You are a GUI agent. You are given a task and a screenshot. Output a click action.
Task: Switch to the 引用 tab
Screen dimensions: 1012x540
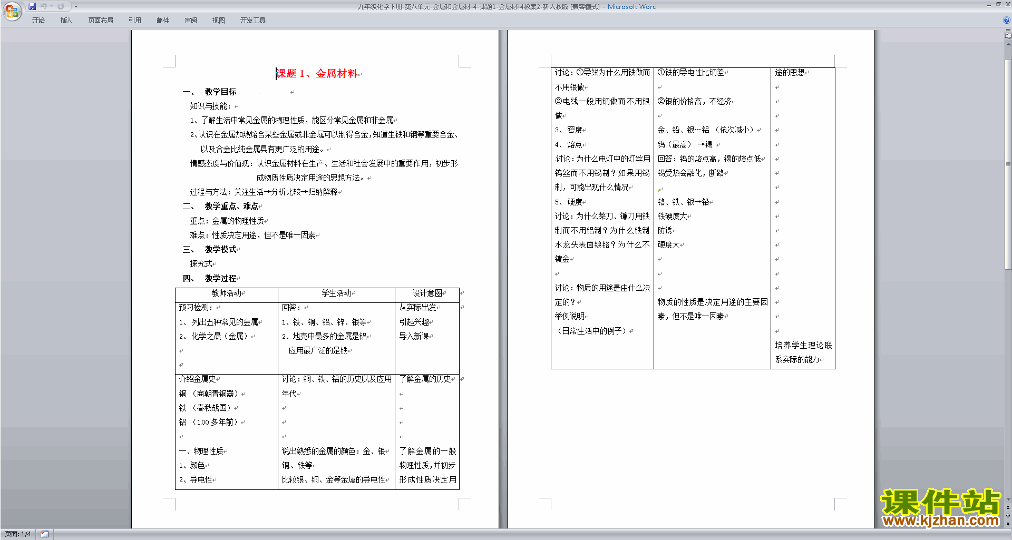[135, 21]
